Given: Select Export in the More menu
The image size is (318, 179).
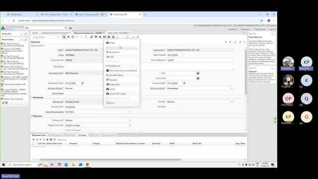Looking at the screenshot, I should [x=122, y=89].
